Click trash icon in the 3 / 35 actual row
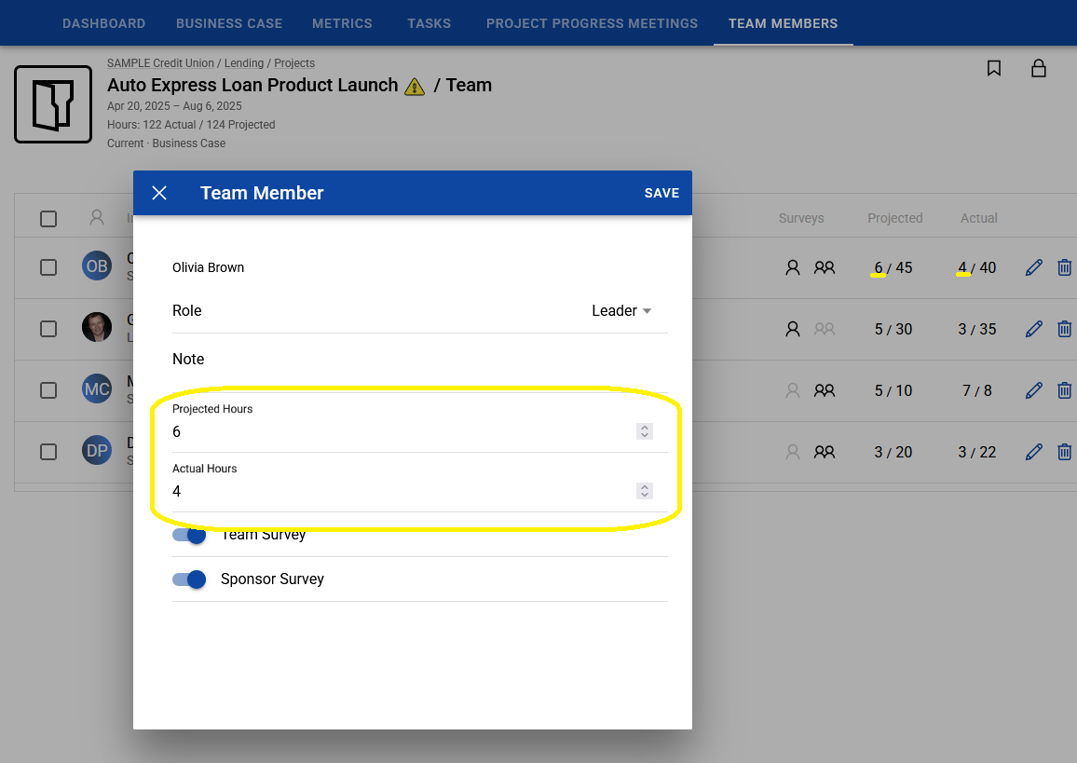The width and height of the screenshot is (1077, 763). point(1064,329)
